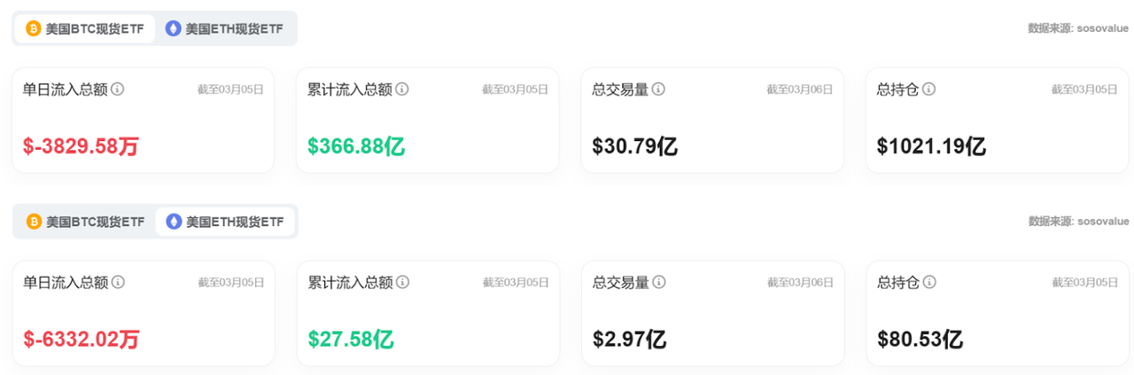Click info icon beside 总交易量 above $30.79亿
Screen dimensions: 1134x375
tap(658, 90)
